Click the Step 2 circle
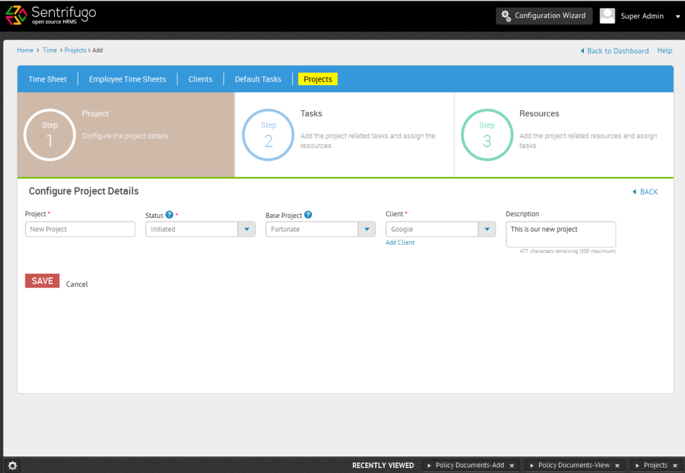Image resolution: width=685 pixels, height=473 pixels. pos(269,135)
